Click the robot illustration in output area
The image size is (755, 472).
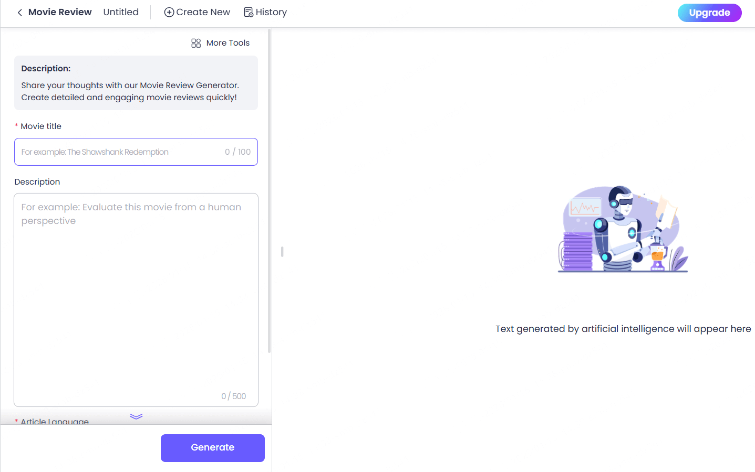(x=623, y=229)
